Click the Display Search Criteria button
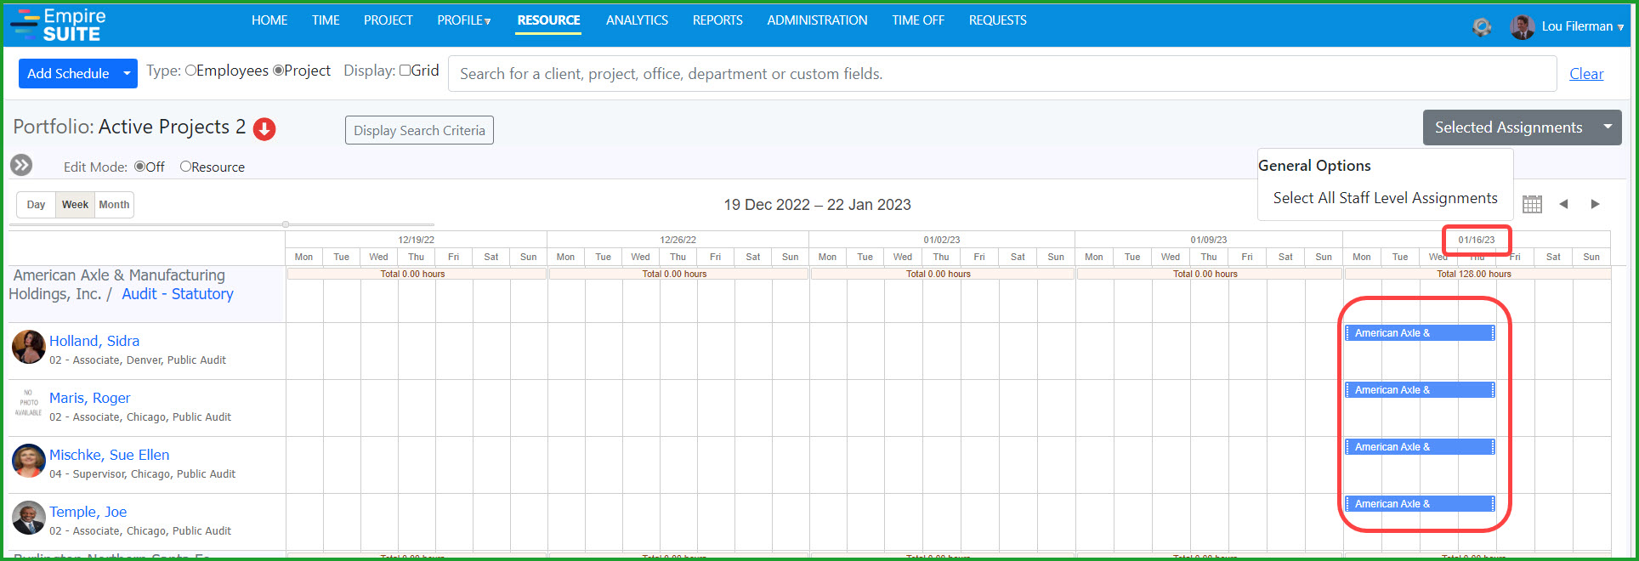1639x561 pixels. click(419, 130)
